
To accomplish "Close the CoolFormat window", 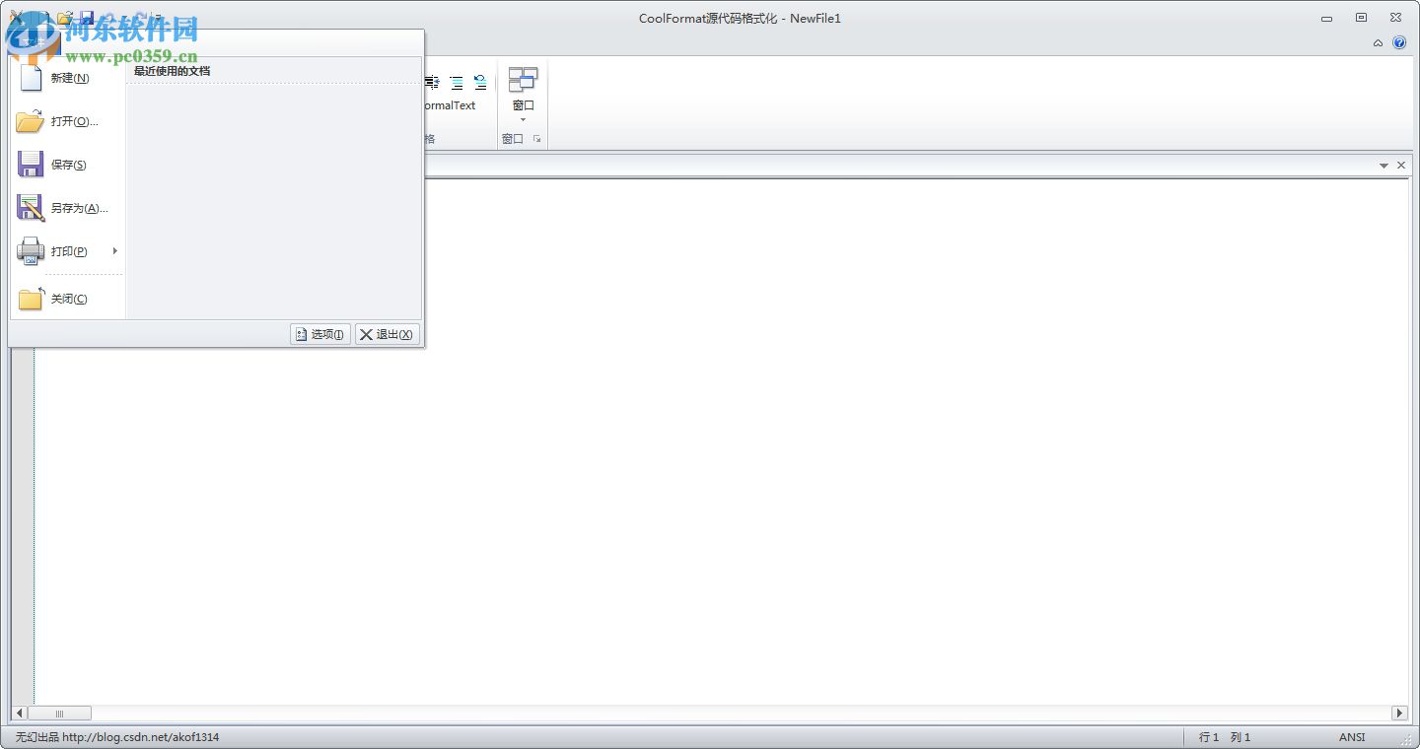I will (x=1395, y=18).
